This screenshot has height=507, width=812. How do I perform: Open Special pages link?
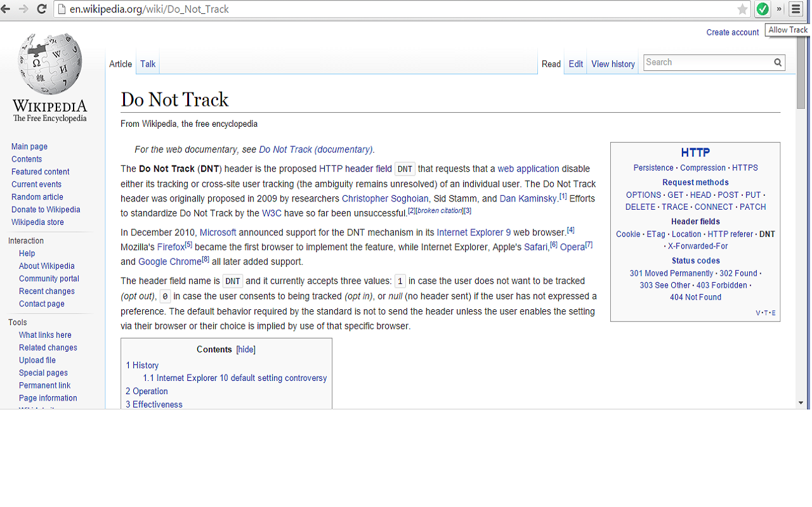pos(43,373)
